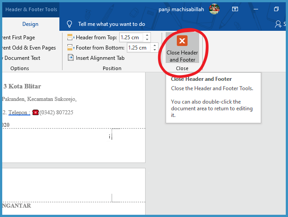Click the Pakunden, Kecamatan Sukorejo address line
Screen dimensions: 288x217
click(39, 99)
